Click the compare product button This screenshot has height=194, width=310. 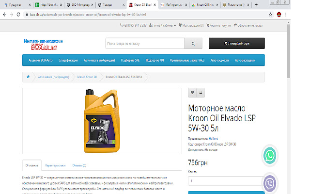coord(201,93)
